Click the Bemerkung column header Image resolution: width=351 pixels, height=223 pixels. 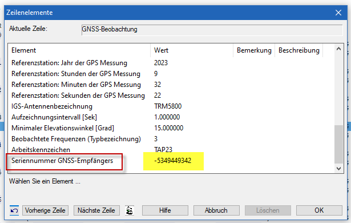pyautogui.click(x=254, y=50)
